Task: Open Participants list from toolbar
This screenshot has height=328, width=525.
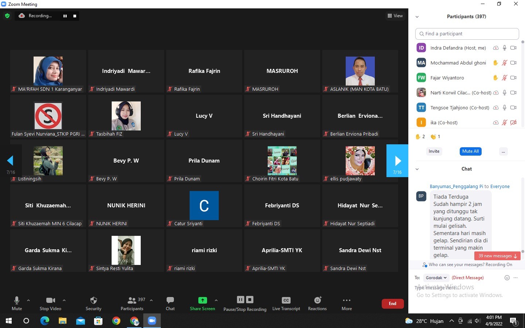Action: tap(132, 303)
